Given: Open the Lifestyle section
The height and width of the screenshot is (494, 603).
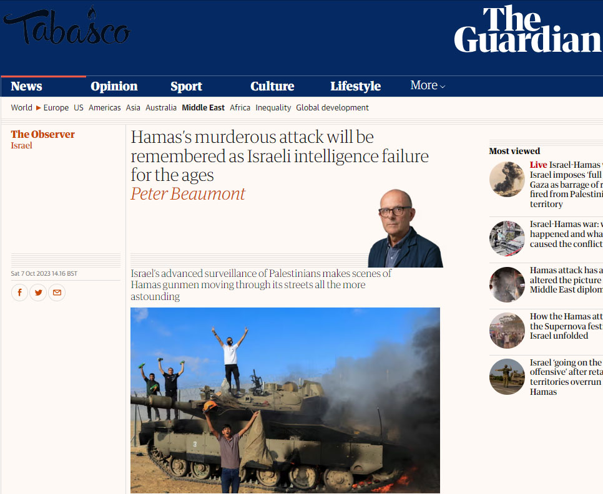Looking at the screenshot, I should pos(355,86).
